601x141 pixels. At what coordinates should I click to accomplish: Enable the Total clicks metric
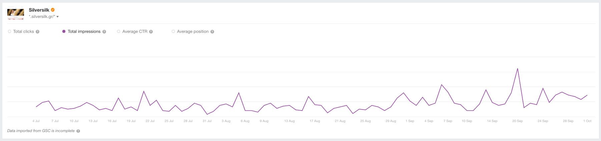tap(9, 32)
